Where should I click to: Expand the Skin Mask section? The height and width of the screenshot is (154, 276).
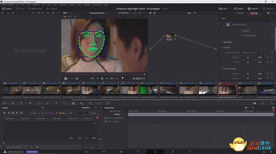(228, 42)
